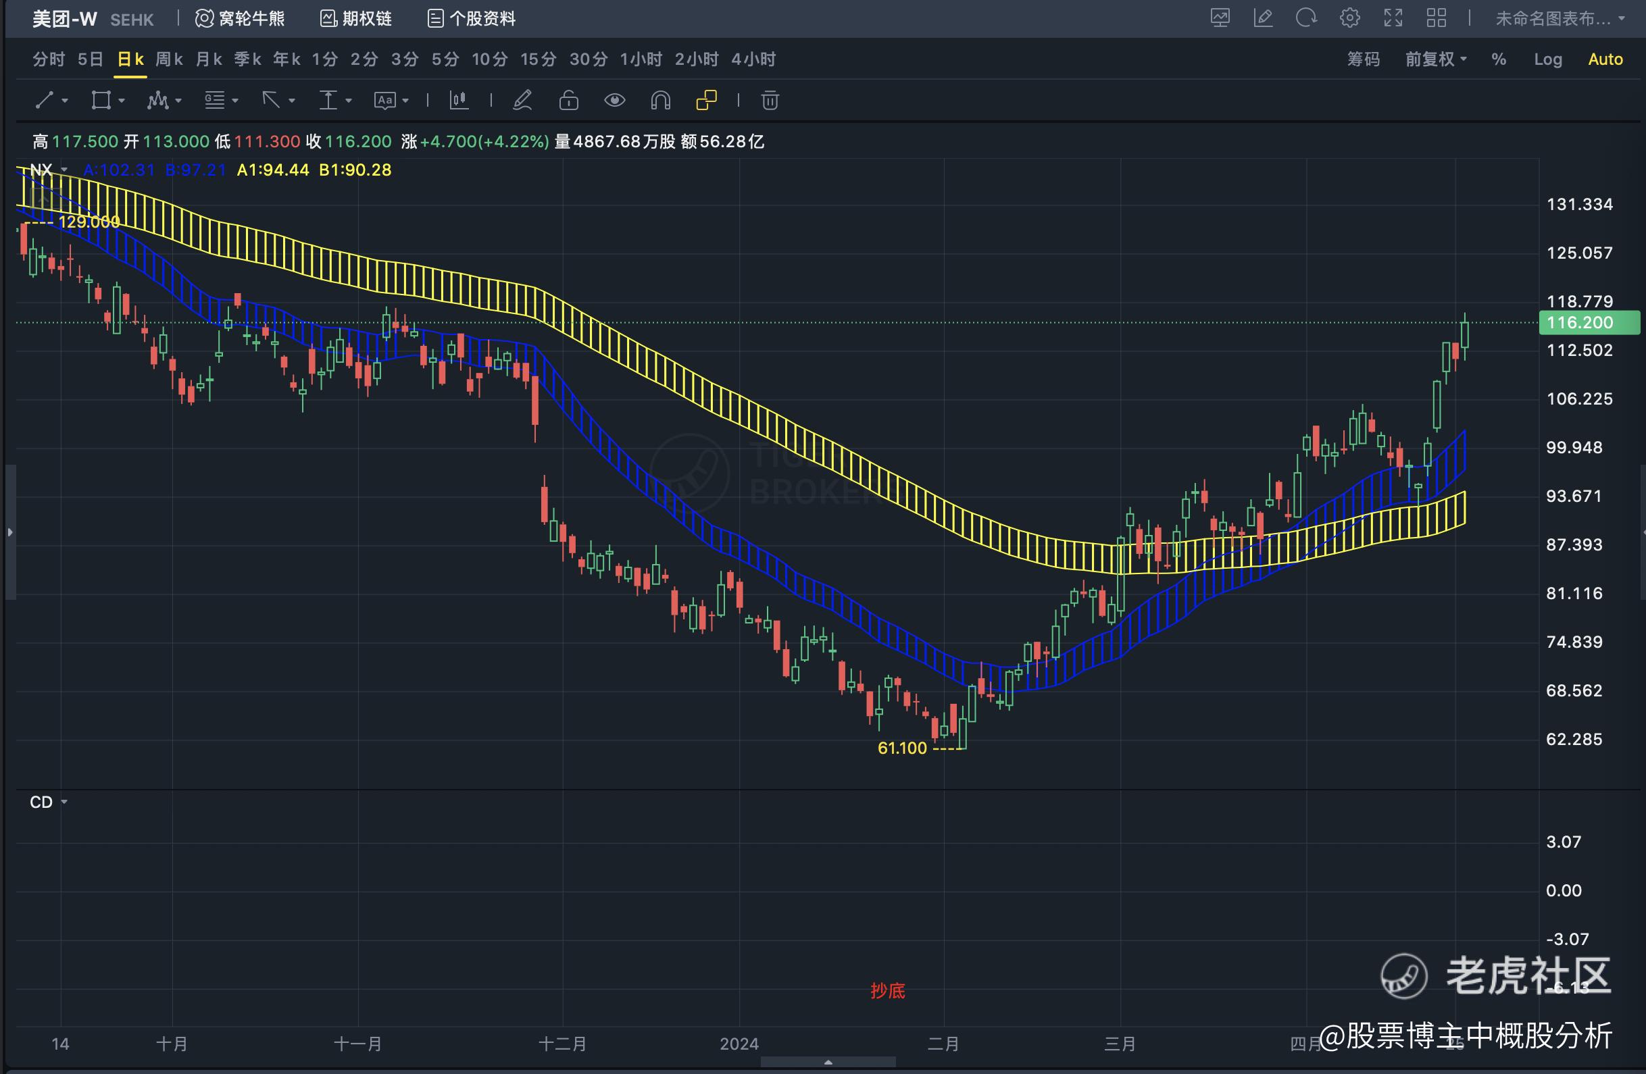Open 个股资料 stock profile
Screen dimensions: 1646x1074
[472, 19]
